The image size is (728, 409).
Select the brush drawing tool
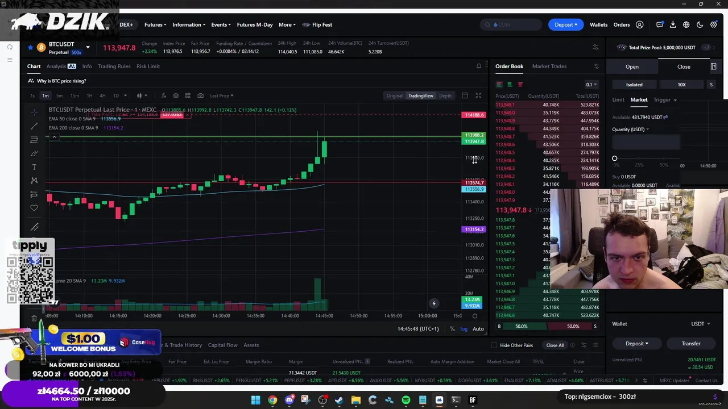pyautogui.click(x=34, y=153)
